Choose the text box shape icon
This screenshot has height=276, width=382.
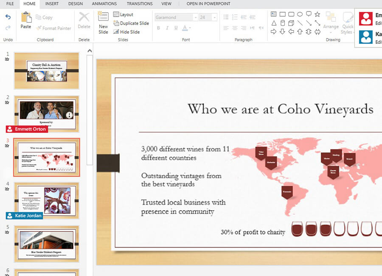pyautogui.click(x=274, y=14)
